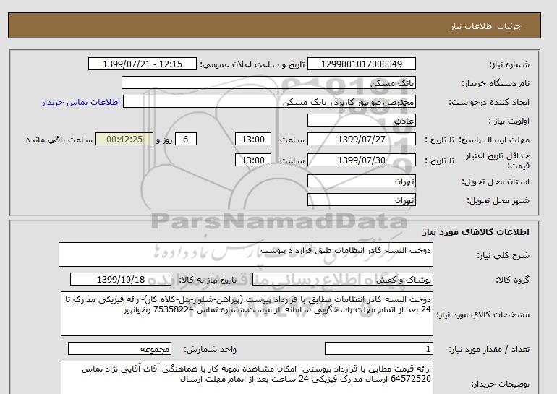Click the goods need date 1399/10/18
The width and height of the screenshot is (557, 394).
[120, 280]
